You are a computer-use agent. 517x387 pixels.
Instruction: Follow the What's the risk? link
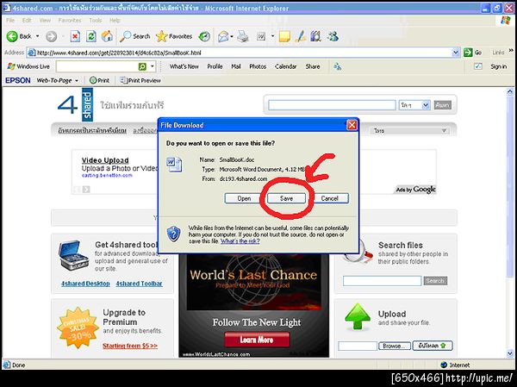[240, 241]
